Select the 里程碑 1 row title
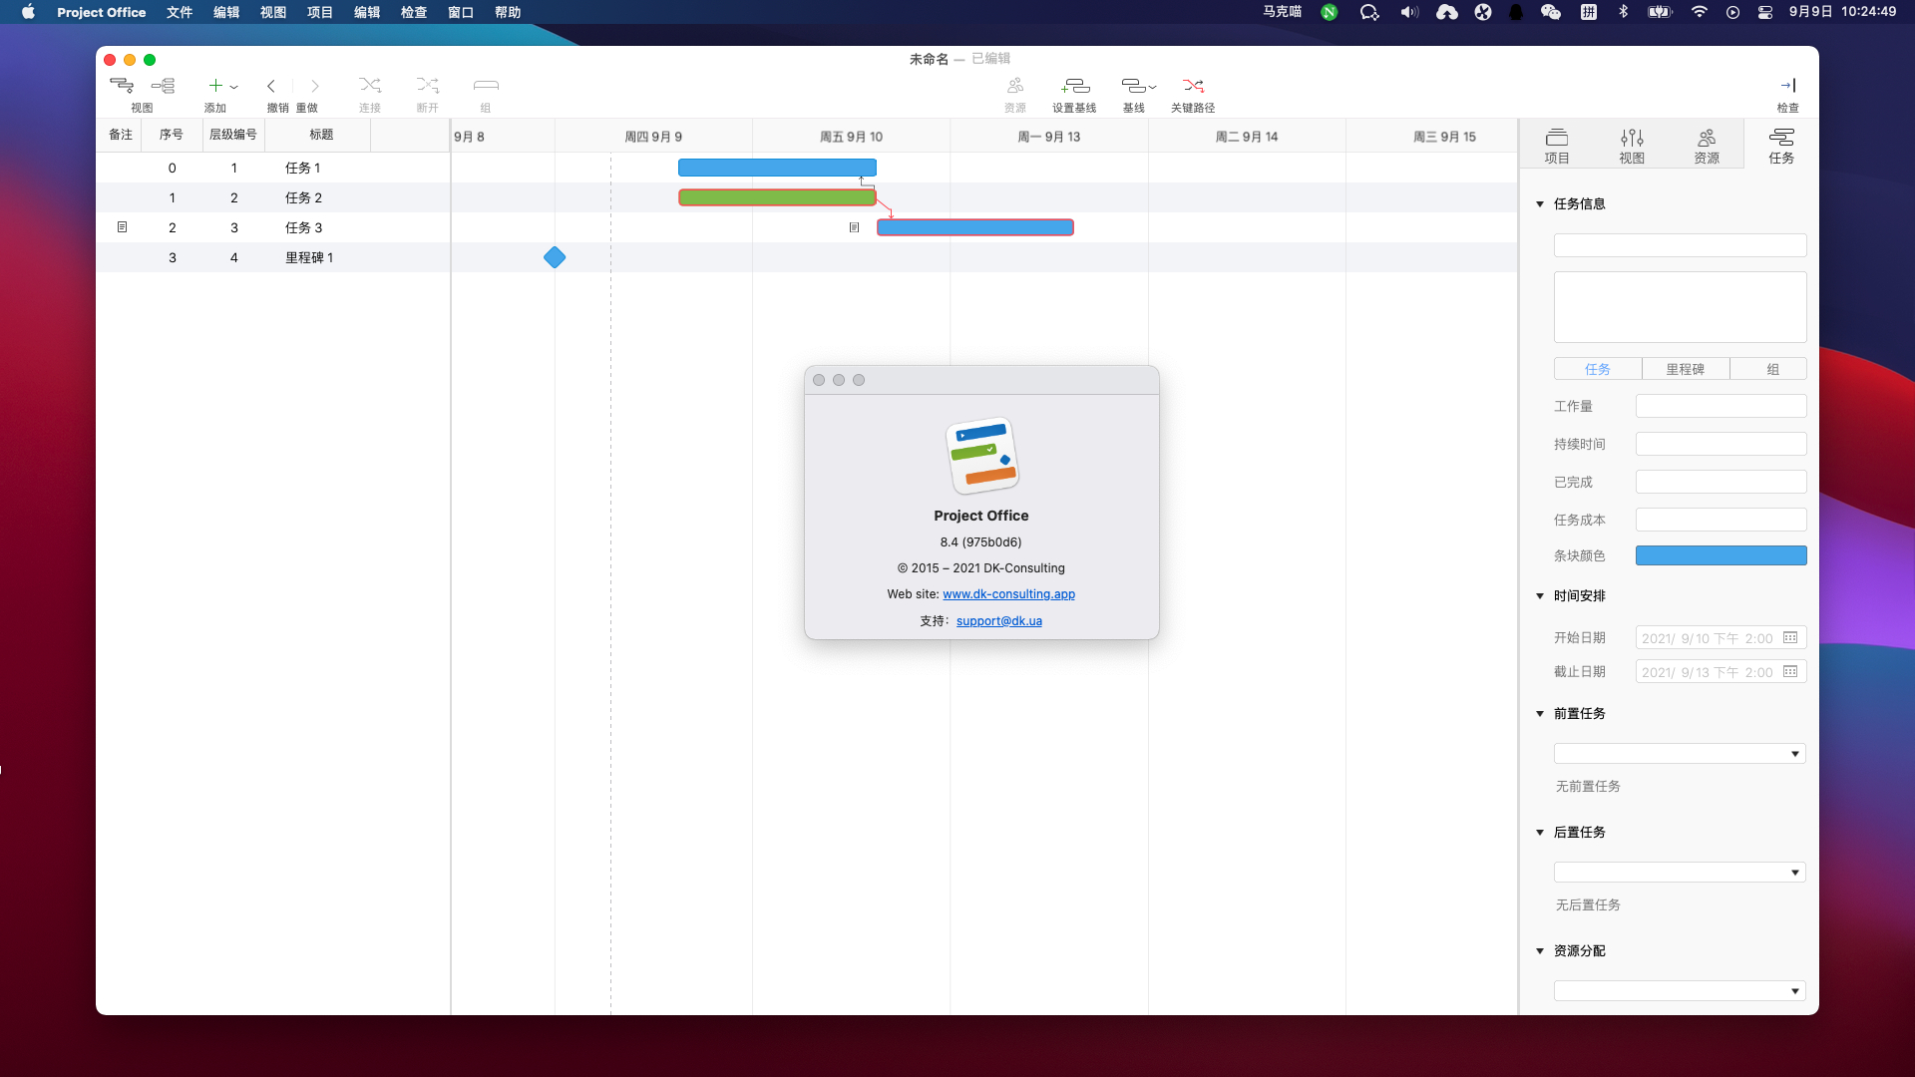The height and width of the screenshot is (1077, 1915). (x=309, y=258)
